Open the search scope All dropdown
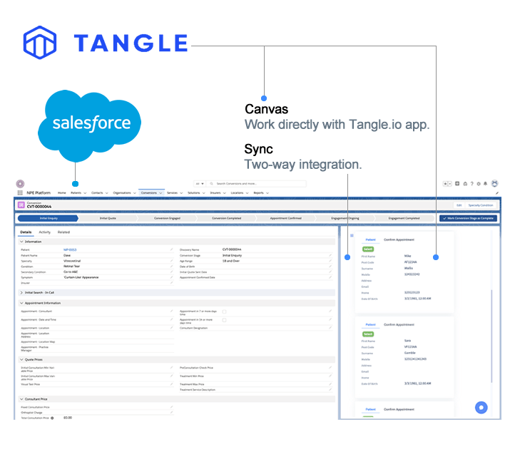 pos(200,184)
